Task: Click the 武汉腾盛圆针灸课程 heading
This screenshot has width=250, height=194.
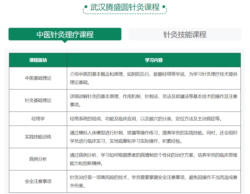Action: pos(125,7)
